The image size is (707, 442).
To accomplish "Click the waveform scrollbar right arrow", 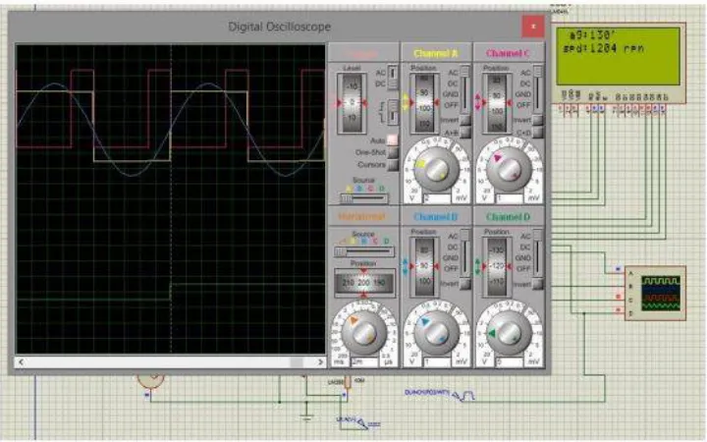I will [320, 361].
